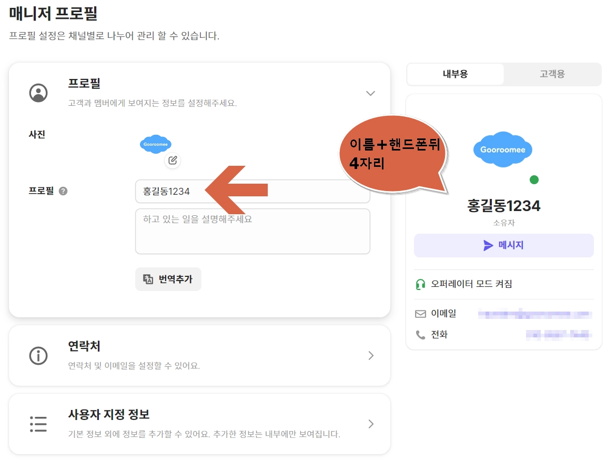Click the edit photo pencil icon
Viewport: 606px width, 460px height.
[173, 160]
